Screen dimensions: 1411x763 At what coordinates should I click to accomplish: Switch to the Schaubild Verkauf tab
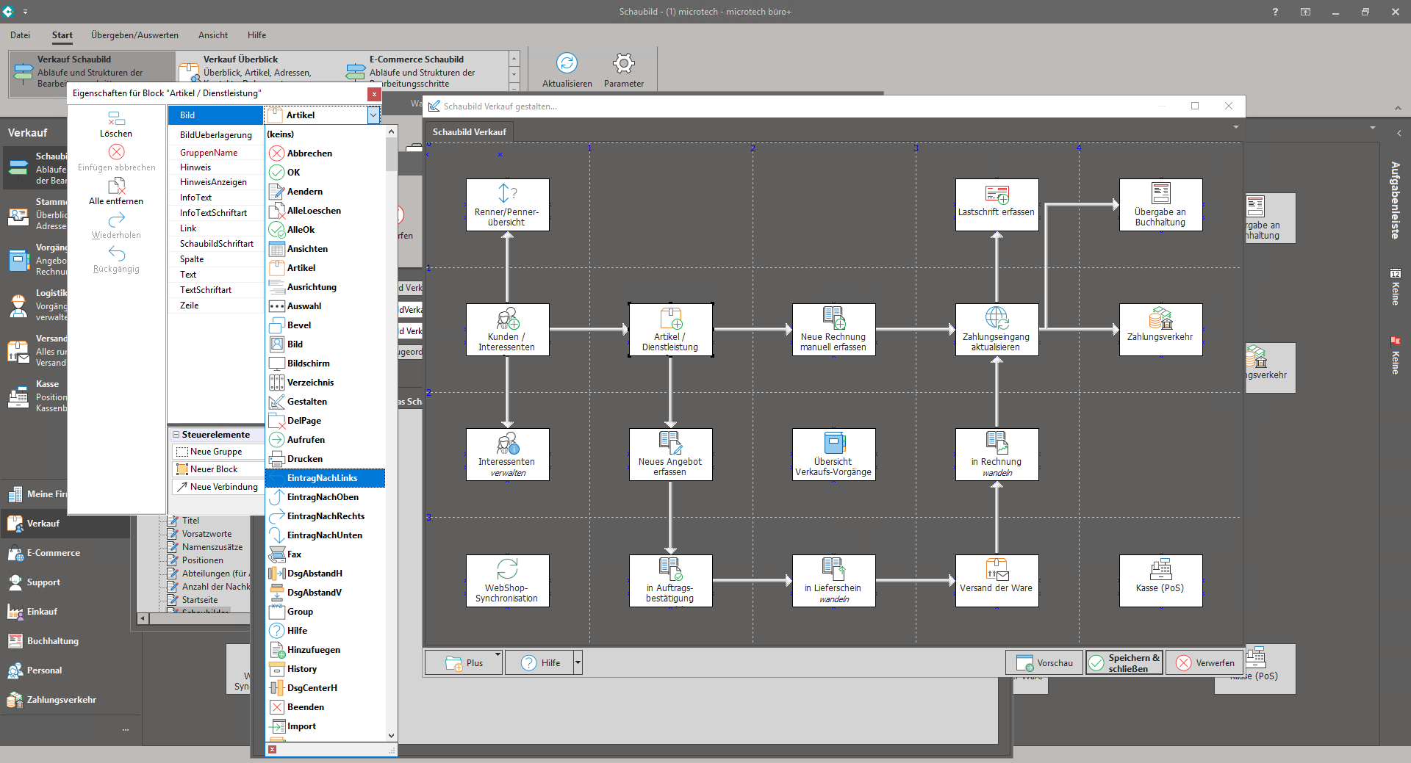tap(469, 132)
